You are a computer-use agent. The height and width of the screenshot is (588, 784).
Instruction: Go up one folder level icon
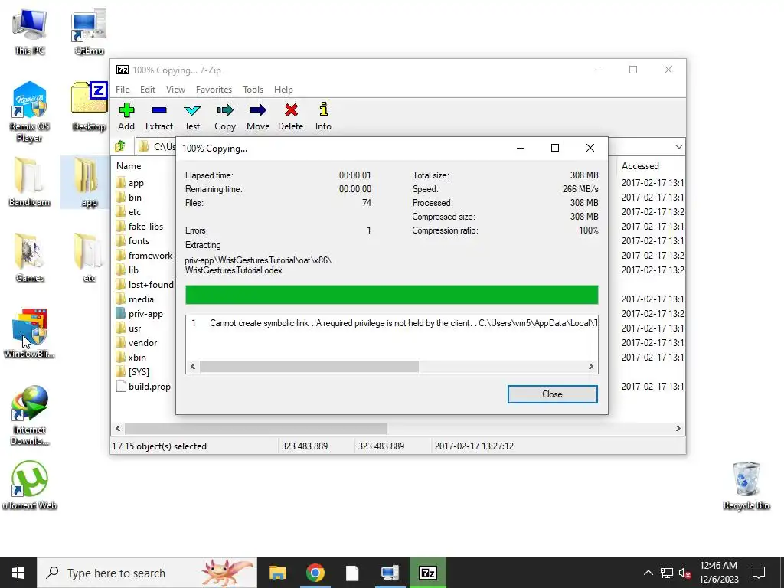click(120, 146)
